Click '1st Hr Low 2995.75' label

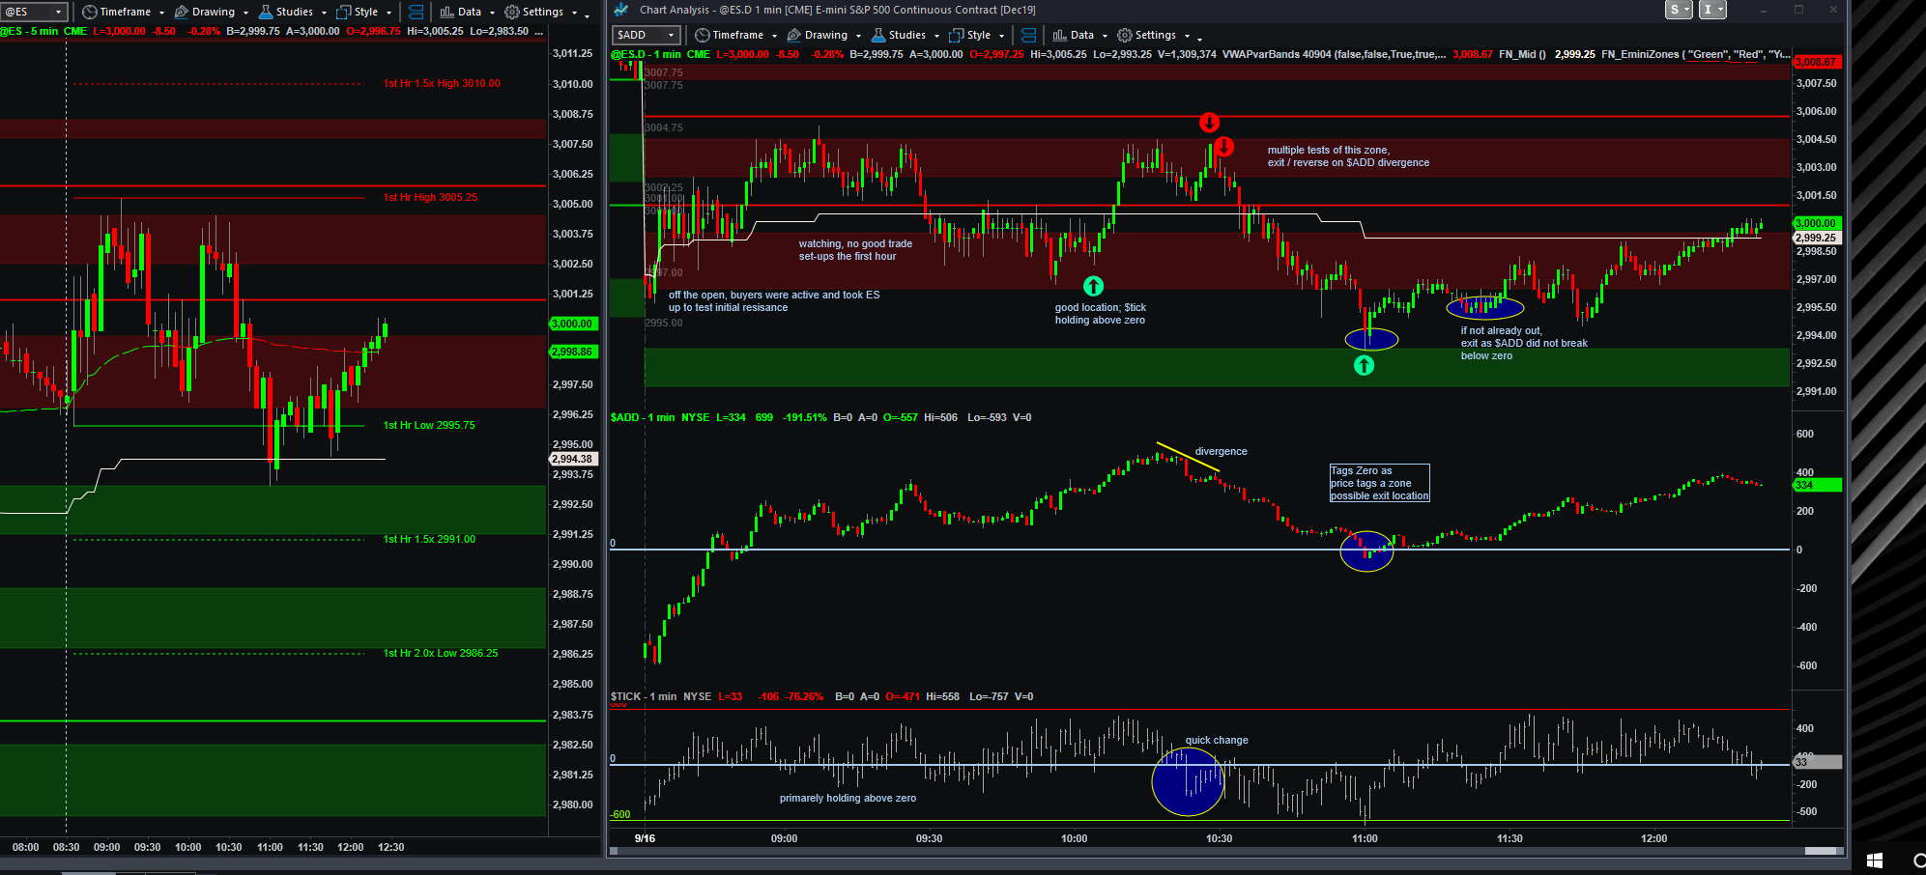429,425
